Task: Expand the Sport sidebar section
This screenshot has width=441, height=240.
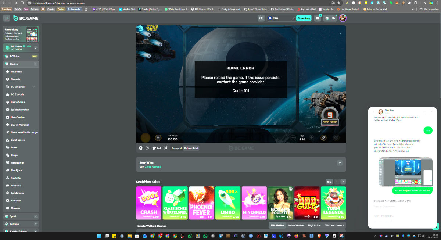Action: point(36,216)
